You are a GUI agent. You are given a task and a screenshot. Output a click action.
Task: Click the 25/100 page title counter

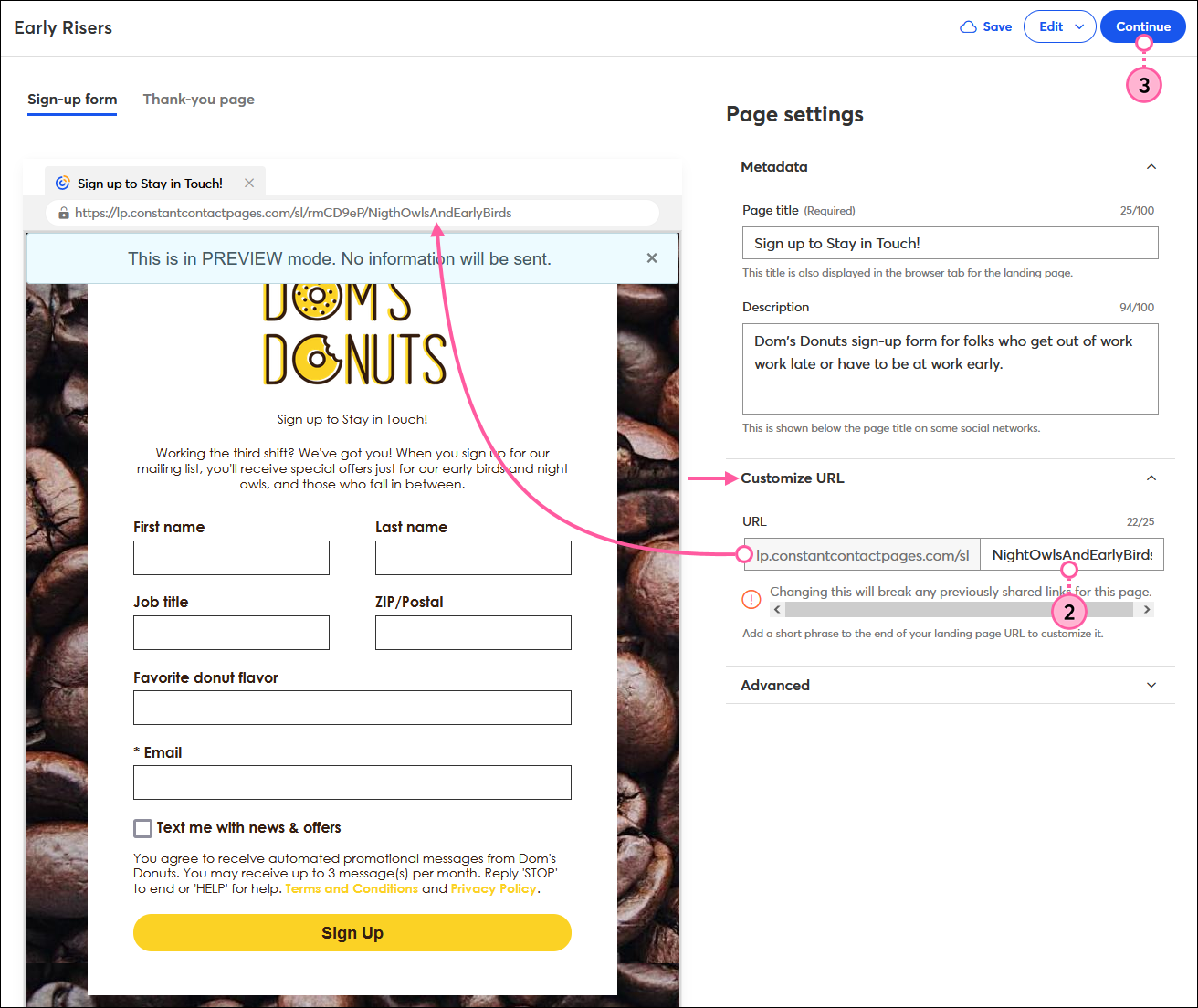coord(1137,210)
